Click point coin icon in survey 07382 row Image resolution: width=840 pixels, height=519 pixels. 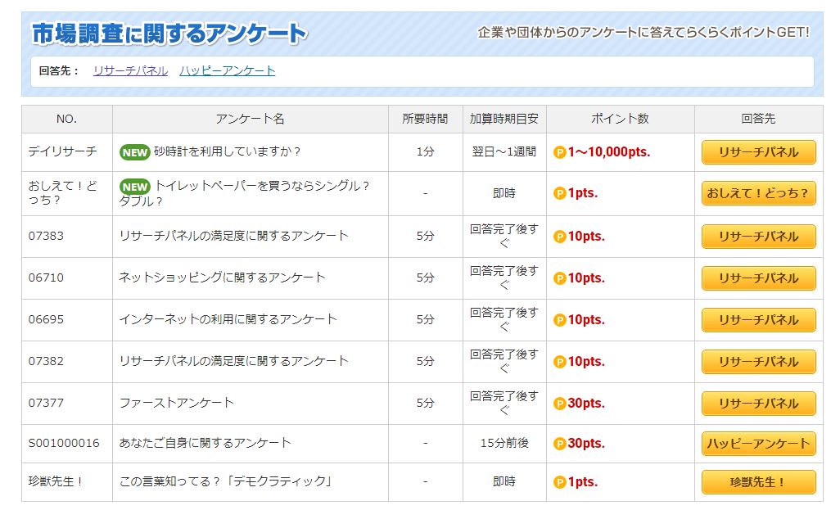pyautogui.click(x=560, y=362)
